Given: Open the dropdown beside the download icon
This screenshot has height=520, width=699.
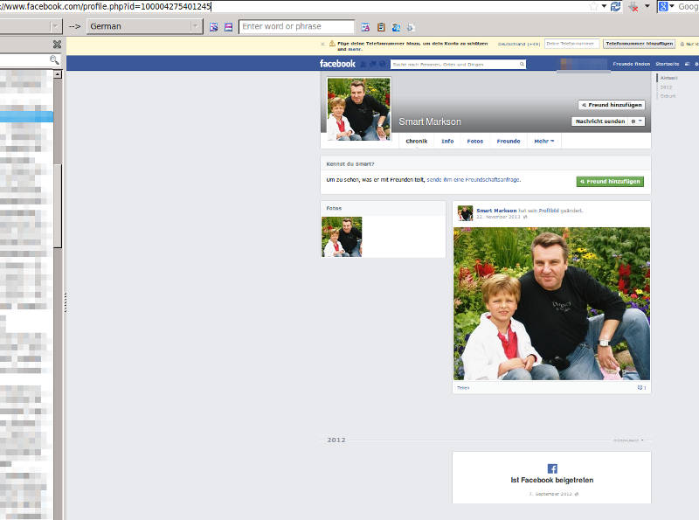Looking at the screenshot, I should 647,6.
